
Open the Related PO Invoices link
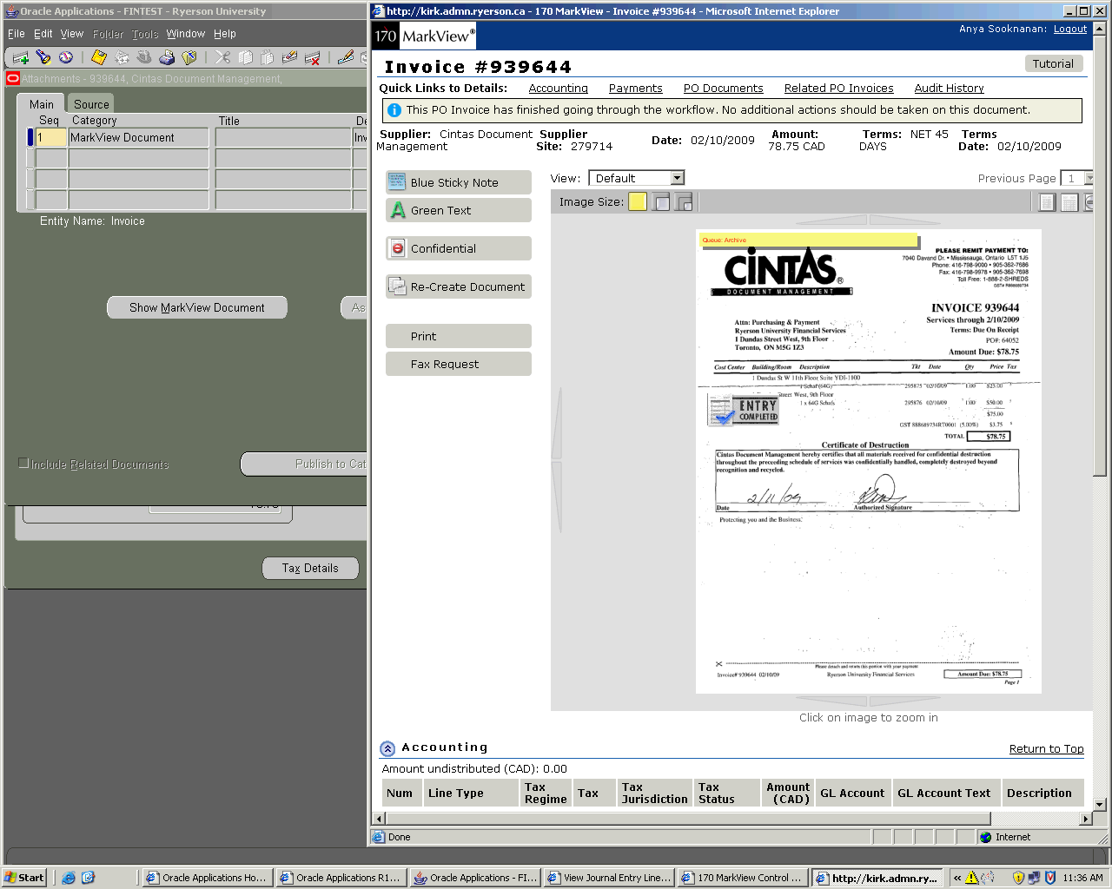[838, 89]
